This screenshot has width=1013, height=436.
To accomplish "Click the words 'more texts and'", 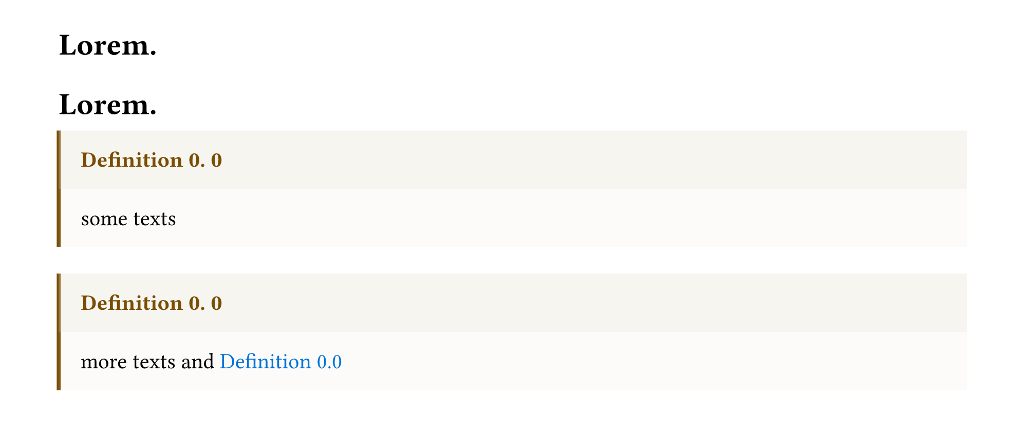I will [147, 362].
